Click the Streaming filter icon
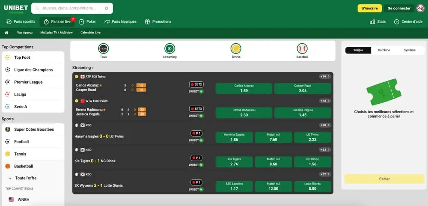The height and width of the screenshot is (206, 428). point(169,48)
